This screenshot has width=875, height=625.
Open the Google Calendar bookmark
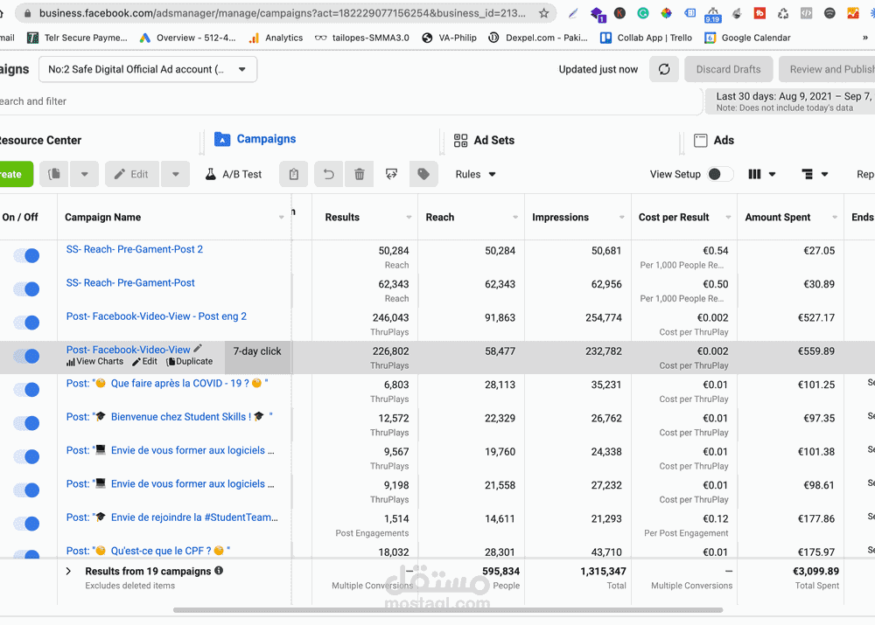tap(747, 38)
